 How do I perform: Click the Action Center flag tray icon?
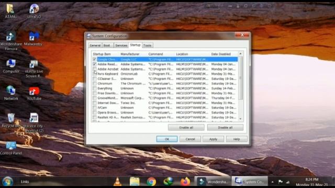click(x=281, y=182)
